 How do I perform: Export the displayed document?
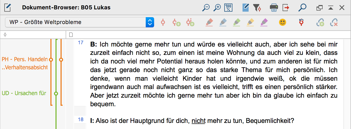point(286,8)
